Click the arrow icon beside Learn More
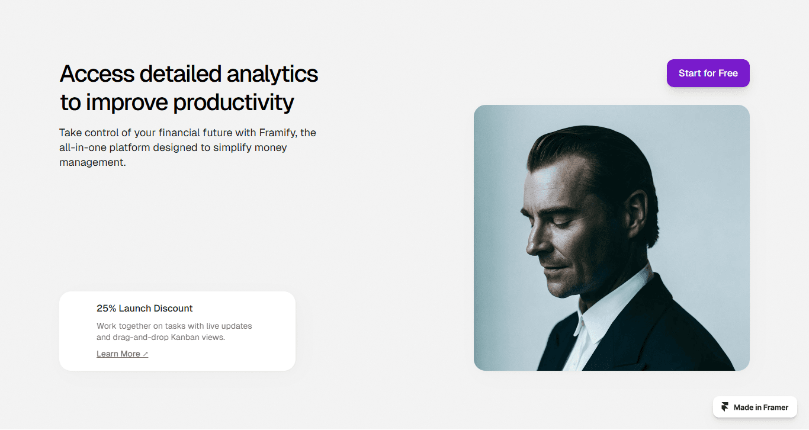The height and width of the screenshot is (430, 809). pyautogui.click(x=145, y=354)
